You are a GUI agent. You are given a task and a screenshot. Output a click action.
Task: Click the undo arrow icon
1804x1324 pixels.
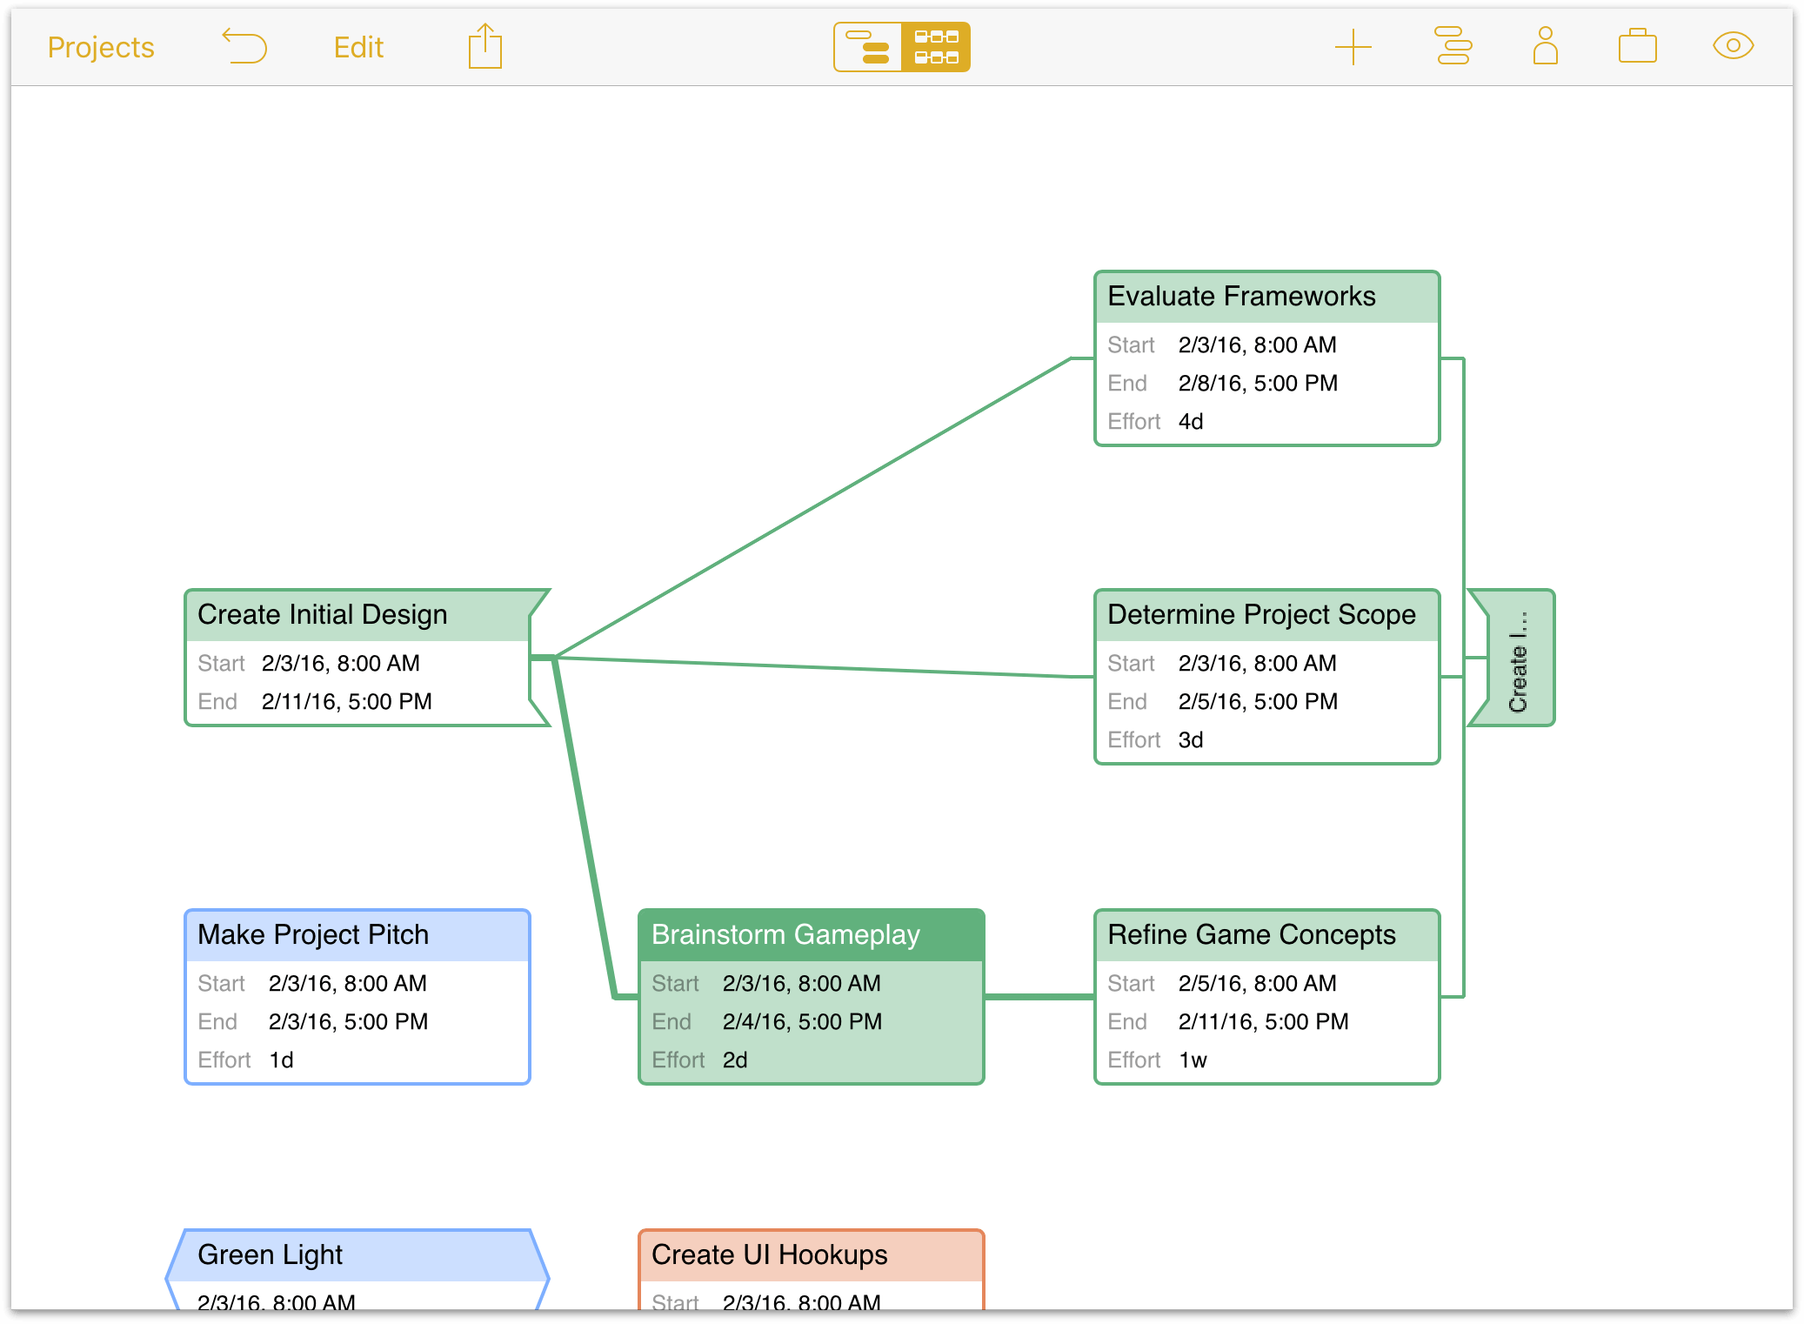click(x=244, y=46)
